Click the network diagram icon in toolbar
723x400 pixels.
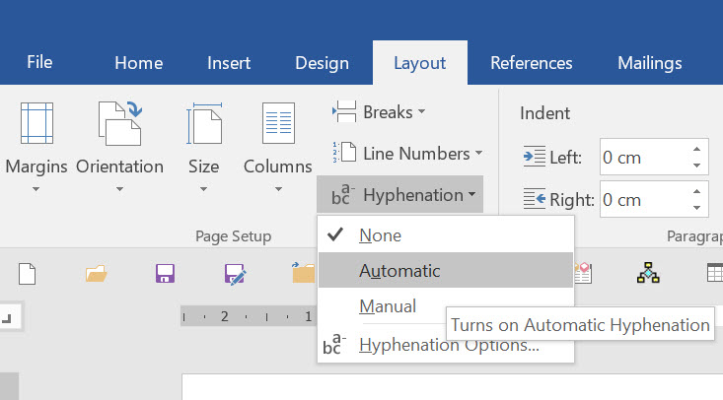coord(648,273)
